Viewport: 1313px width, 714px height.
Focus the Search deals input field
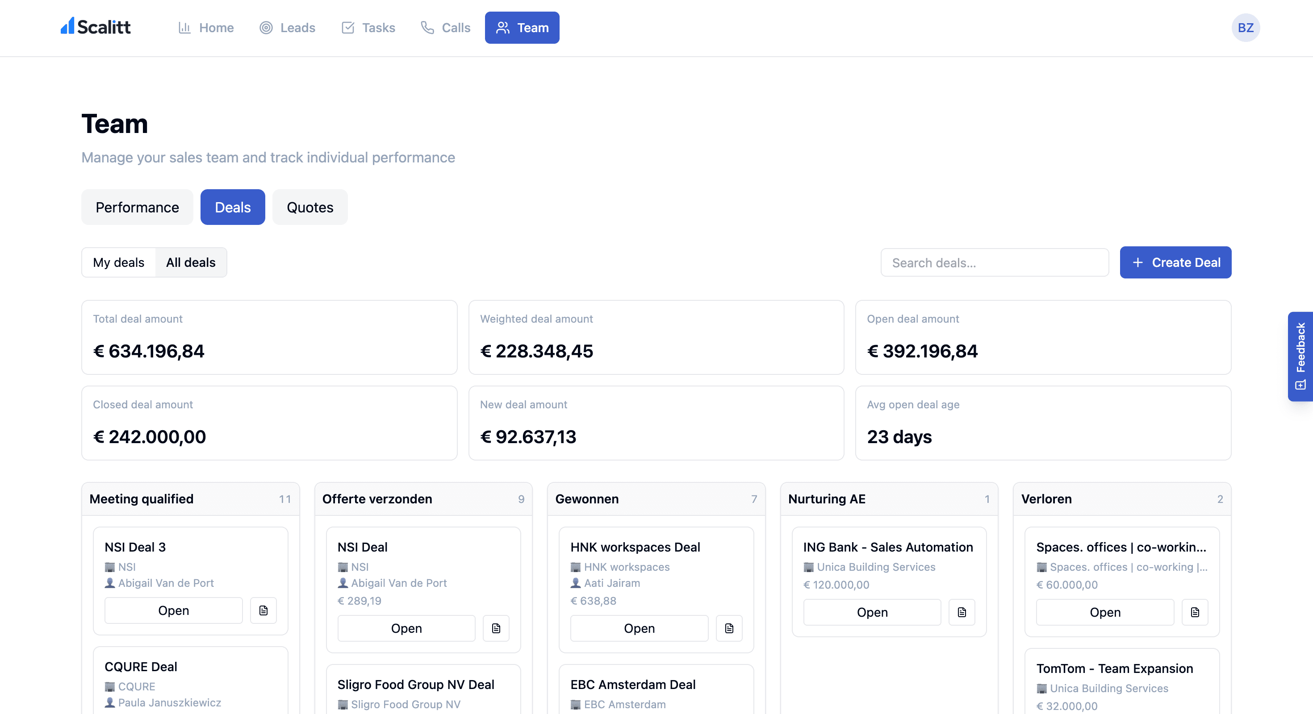995,263
